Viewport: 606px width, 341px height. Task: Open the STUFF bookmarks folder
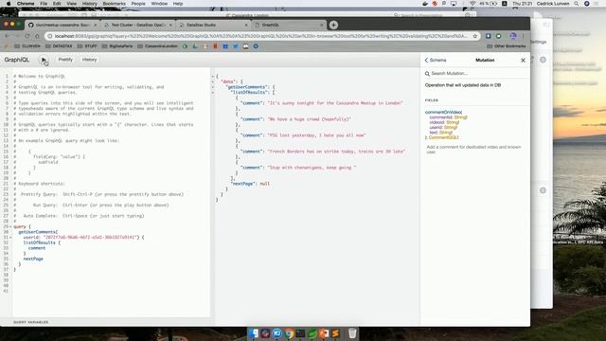[87, 46]
